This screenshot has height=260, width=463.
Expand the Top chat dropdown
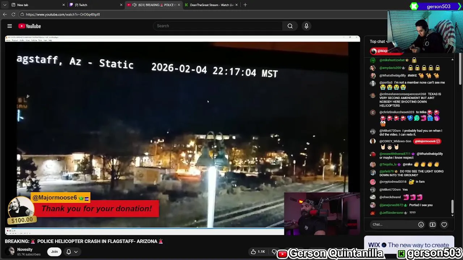click(379, 42)
